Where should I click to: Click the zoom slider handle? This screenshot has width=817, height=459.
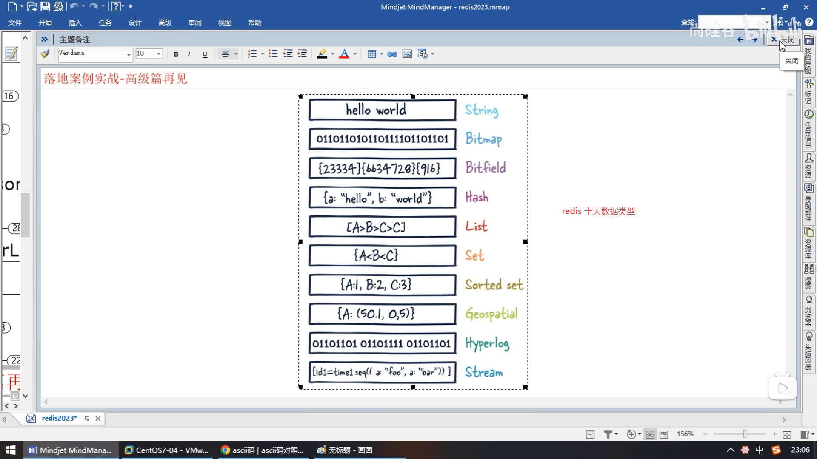click(x=745, y=434)
